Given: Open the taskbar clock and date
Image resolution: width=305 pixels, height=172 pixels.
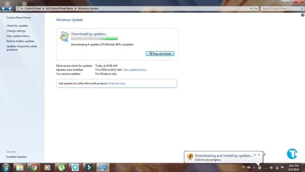Looking at the screenshot, I should point(294,168).
